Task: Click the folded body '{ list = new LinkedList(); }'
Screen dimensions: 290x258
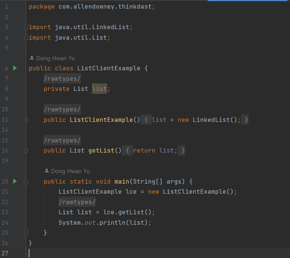Action: pyautogui.click(x=195, y=120)
